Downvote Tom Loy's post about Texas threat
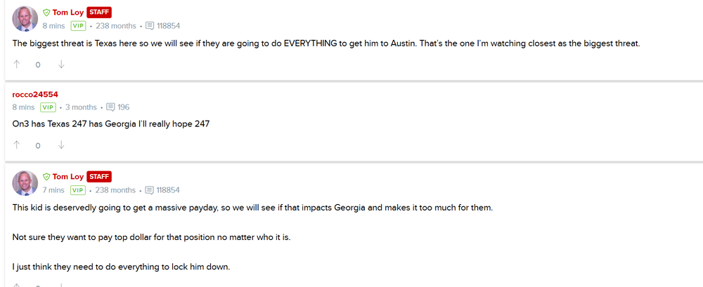This screenshot has height=287, width=703. (61, 65)
